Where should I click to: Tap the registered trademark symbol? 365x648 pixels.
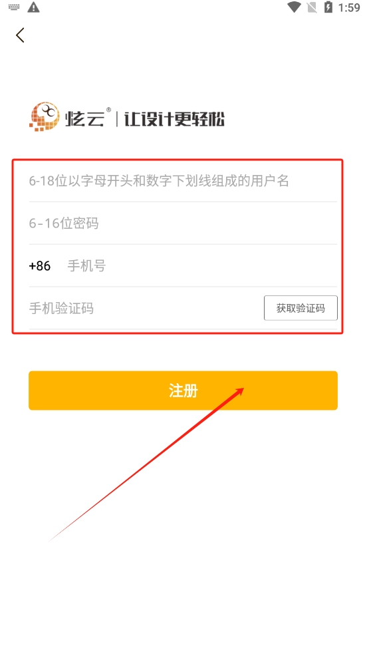108,110
